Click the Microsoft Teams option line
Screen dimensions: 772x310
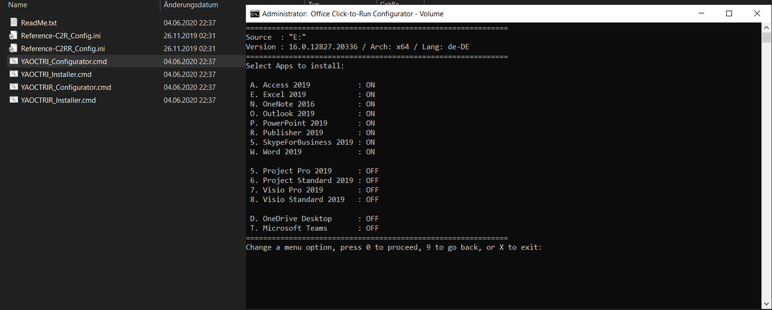tap(314, 228)
